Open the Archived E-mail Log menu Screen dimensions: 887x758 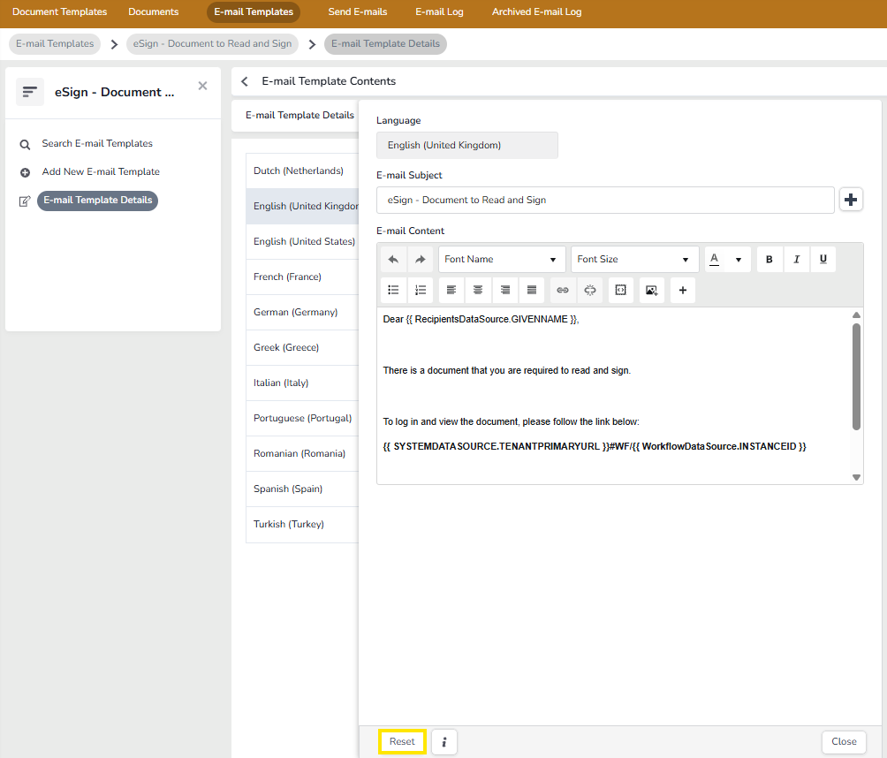point(537,11)
